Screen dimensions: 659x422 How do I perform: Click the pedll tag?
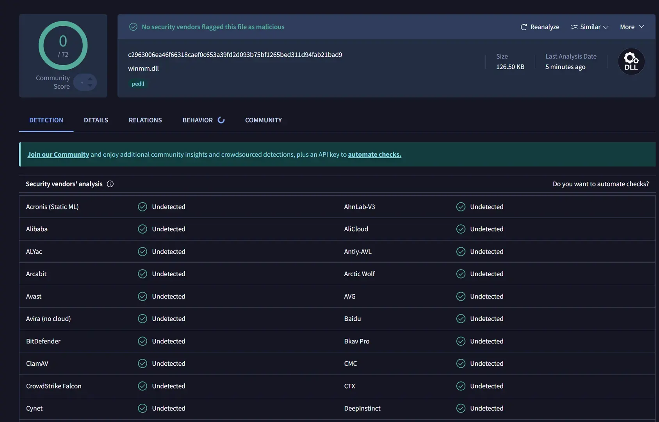[x=138, y=84]
